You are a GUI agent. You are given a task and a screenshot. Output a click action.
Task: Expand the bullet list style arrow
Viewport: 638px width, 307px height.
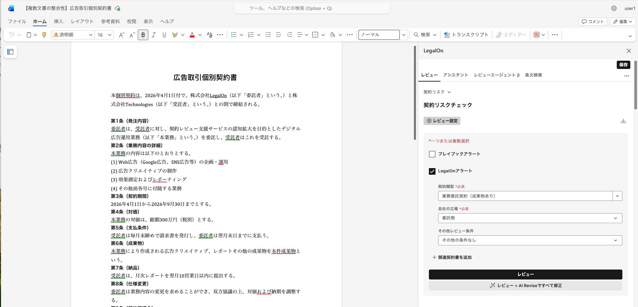click(241, 35)
